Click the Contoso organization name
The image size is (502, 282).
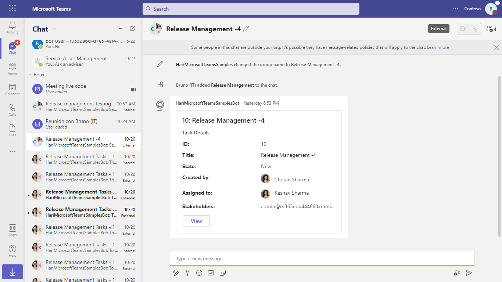click(x=472, y=9)
